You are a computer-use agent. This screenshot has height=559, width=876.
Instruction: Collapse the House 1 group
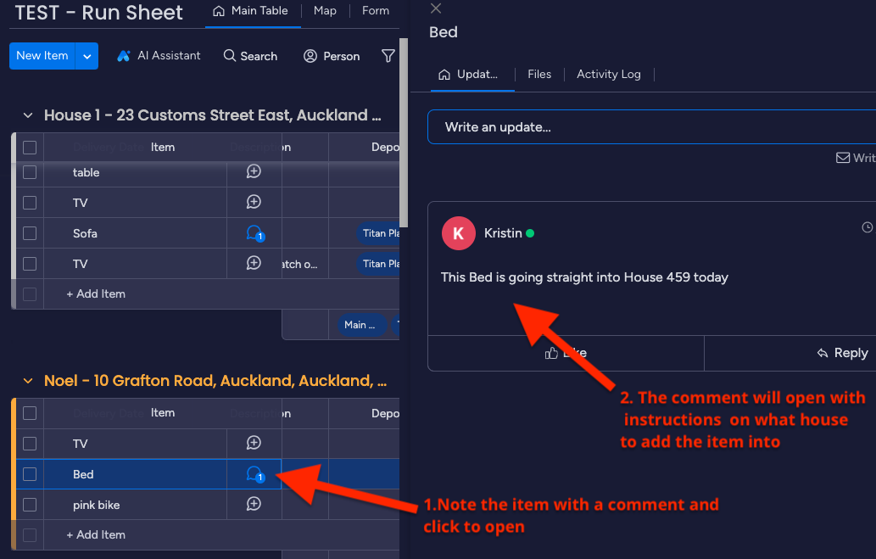pos(28,115)
